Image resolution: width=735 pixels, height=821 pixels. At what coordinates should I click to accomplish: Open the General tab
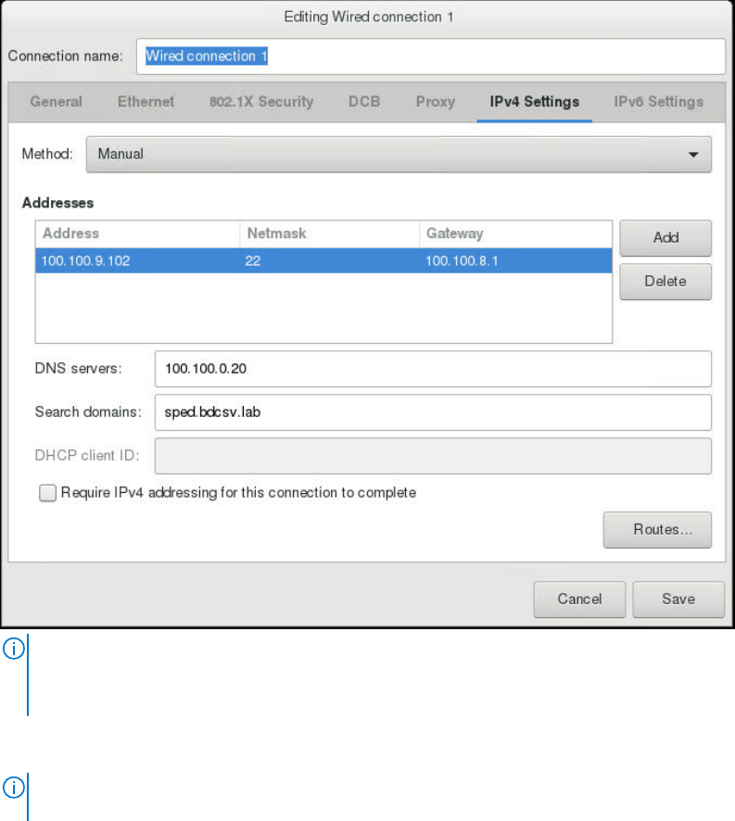point(56,102)
